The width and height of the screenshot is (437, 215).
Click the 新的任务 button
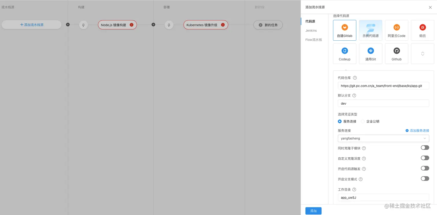tap(268, 25)
